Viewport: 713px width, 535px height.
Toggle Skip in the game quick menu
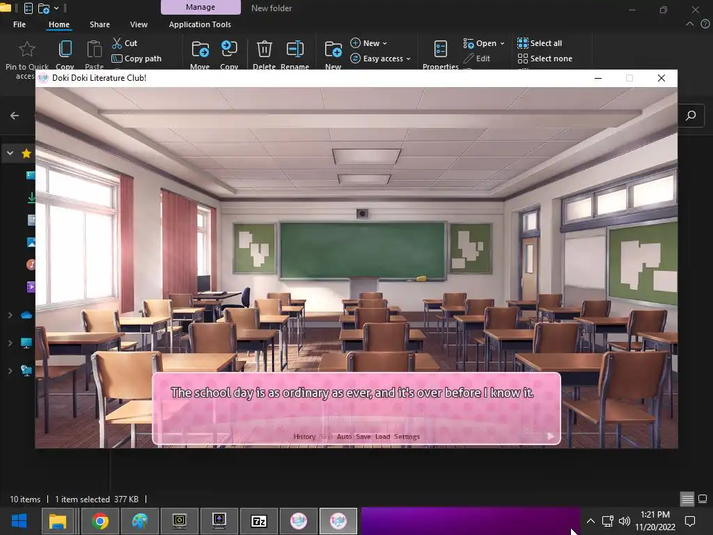click(x=326, y=436)
